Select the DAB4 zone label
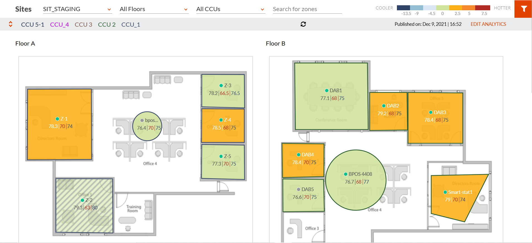Screen dimensions: 532x243 coord(308,155)
